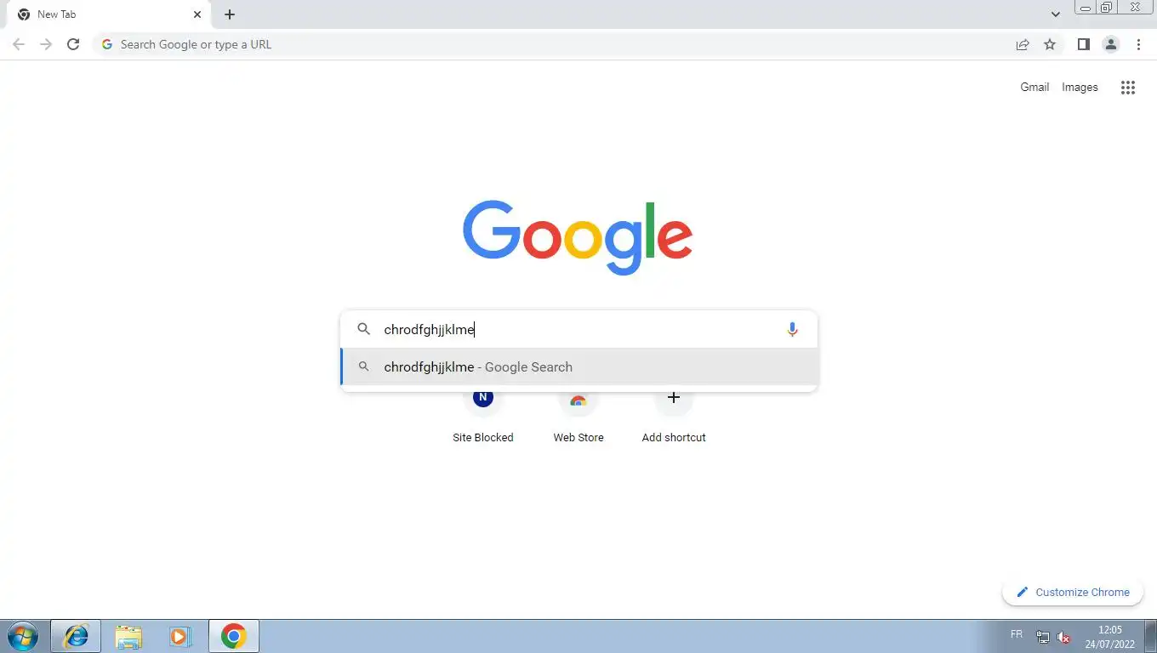Screen dimensions: 1157x653
Task: Reload the page with the refresh icon
Action: [x=73, y=44]
